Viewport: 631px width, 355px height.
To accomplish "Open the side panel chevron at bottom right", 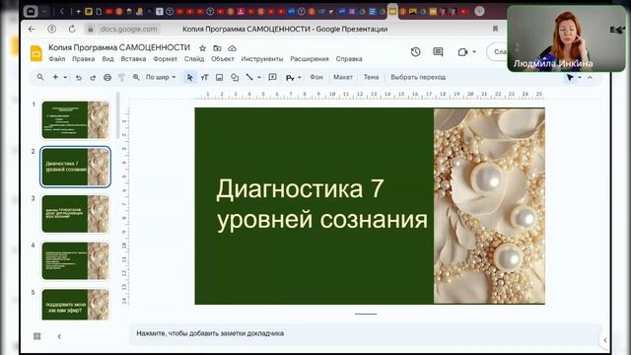I will [605, 340].
